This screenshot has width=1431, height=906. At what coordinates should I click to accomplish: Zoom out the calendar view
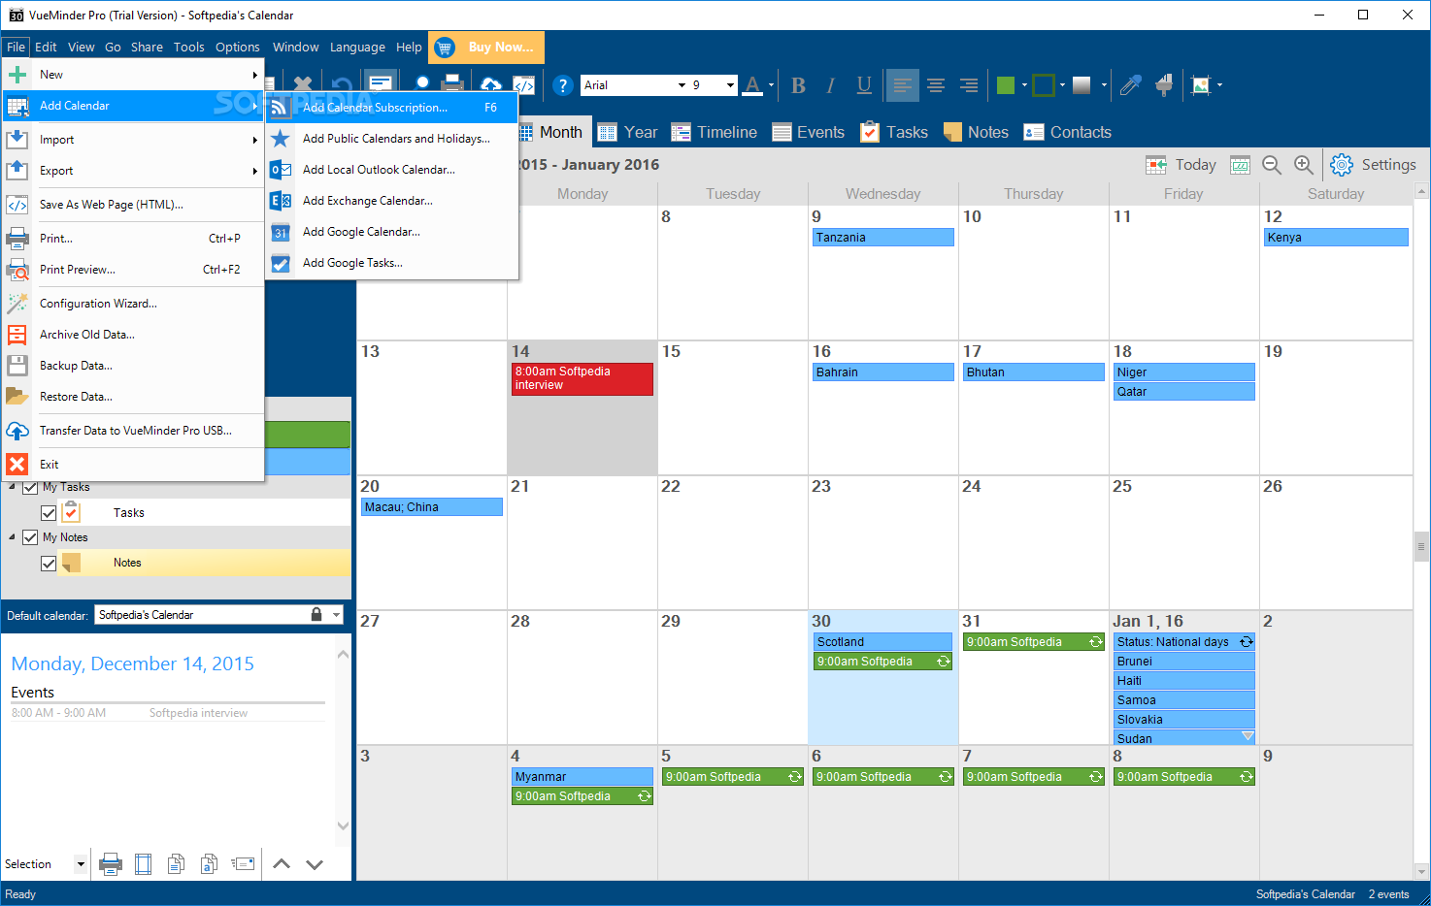1272,165
